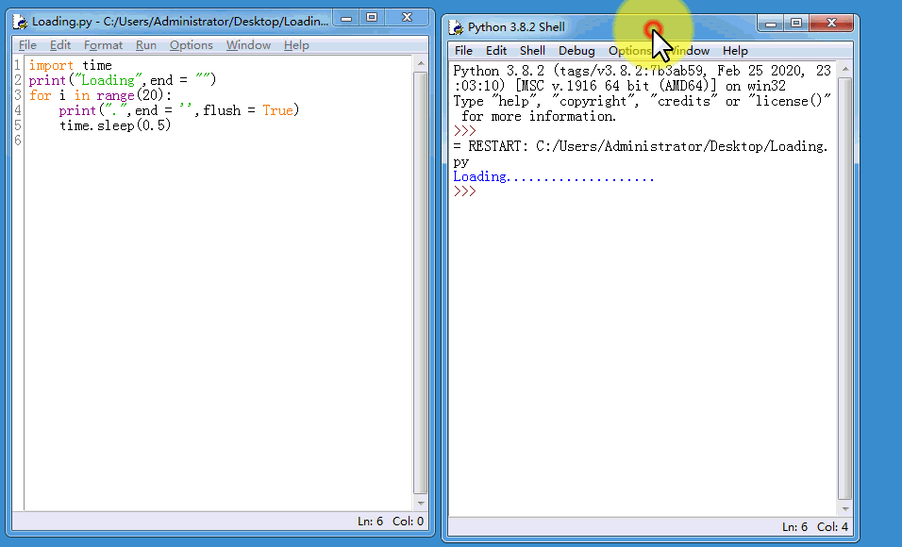This screenshot has width=902, height=547.
Task: Open the Format menu in Loading.py window
Action: click(x=103, y=44)
